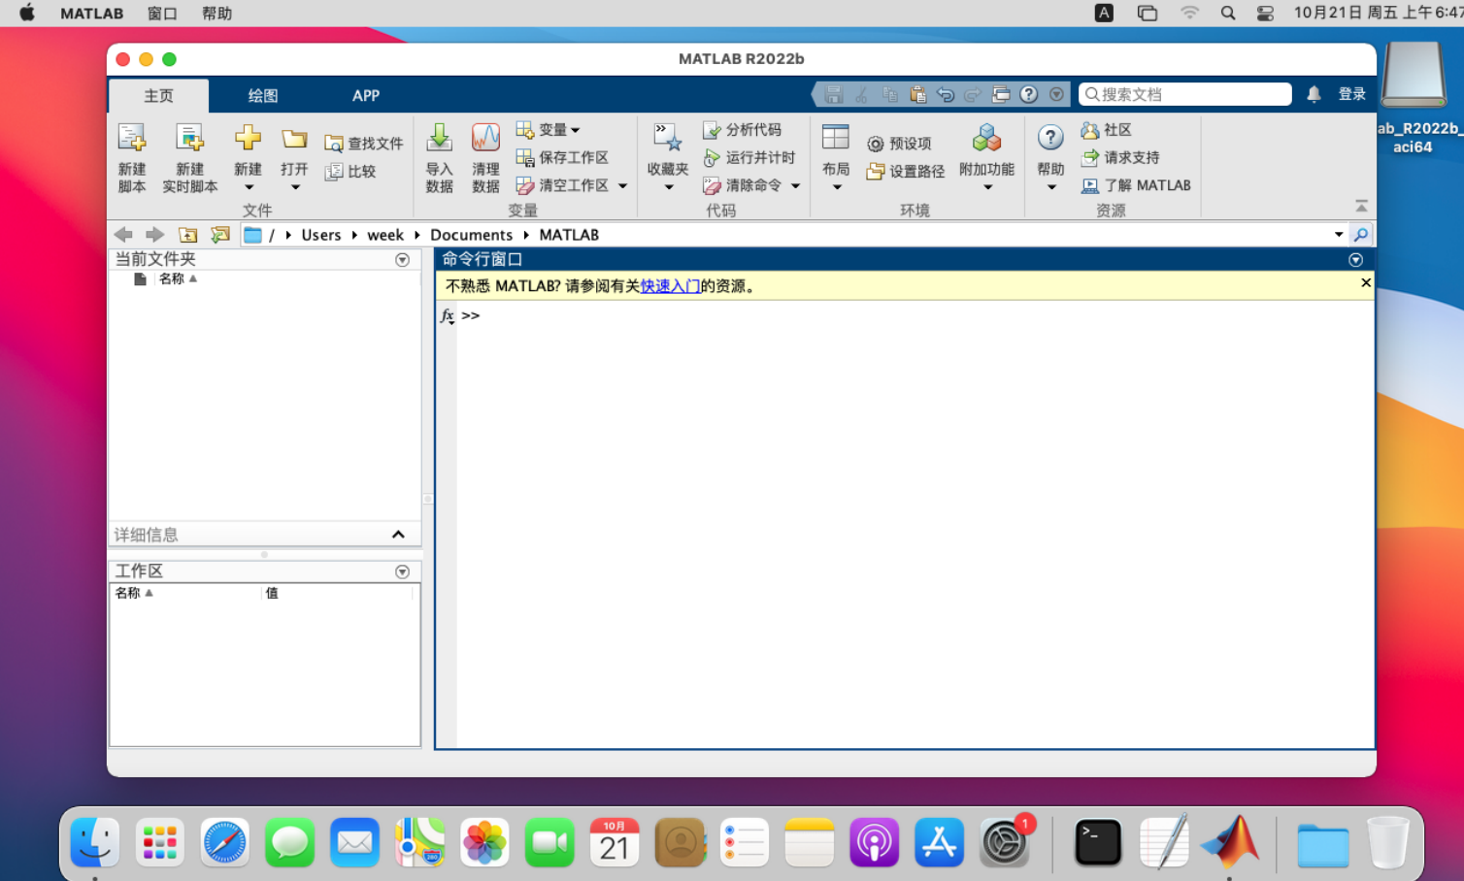Click Clear Commands (清除命令) button

743,185
